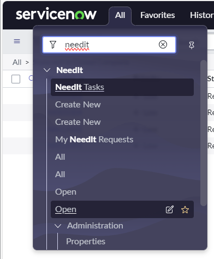Pin the All menu panel
Viewport: 214px width, 259px height.
pos(192,45)
